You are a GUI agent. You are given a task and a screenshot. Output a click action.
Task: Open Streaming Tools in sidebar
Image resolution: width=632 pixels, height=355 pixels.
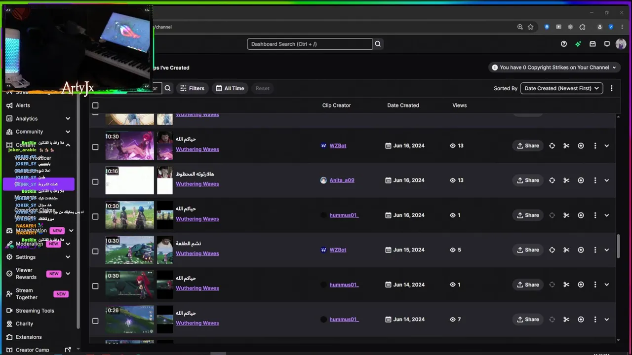click(x=35, y=311)
